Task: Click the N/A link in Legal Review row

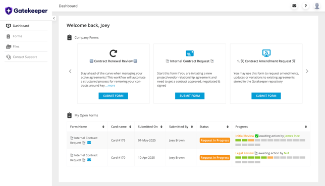Action: tap(287, 153)
